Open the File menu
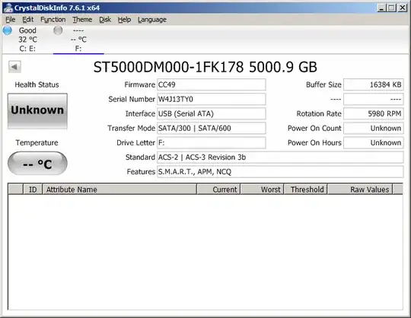The image size is (411, 318). tap(11, 20)
